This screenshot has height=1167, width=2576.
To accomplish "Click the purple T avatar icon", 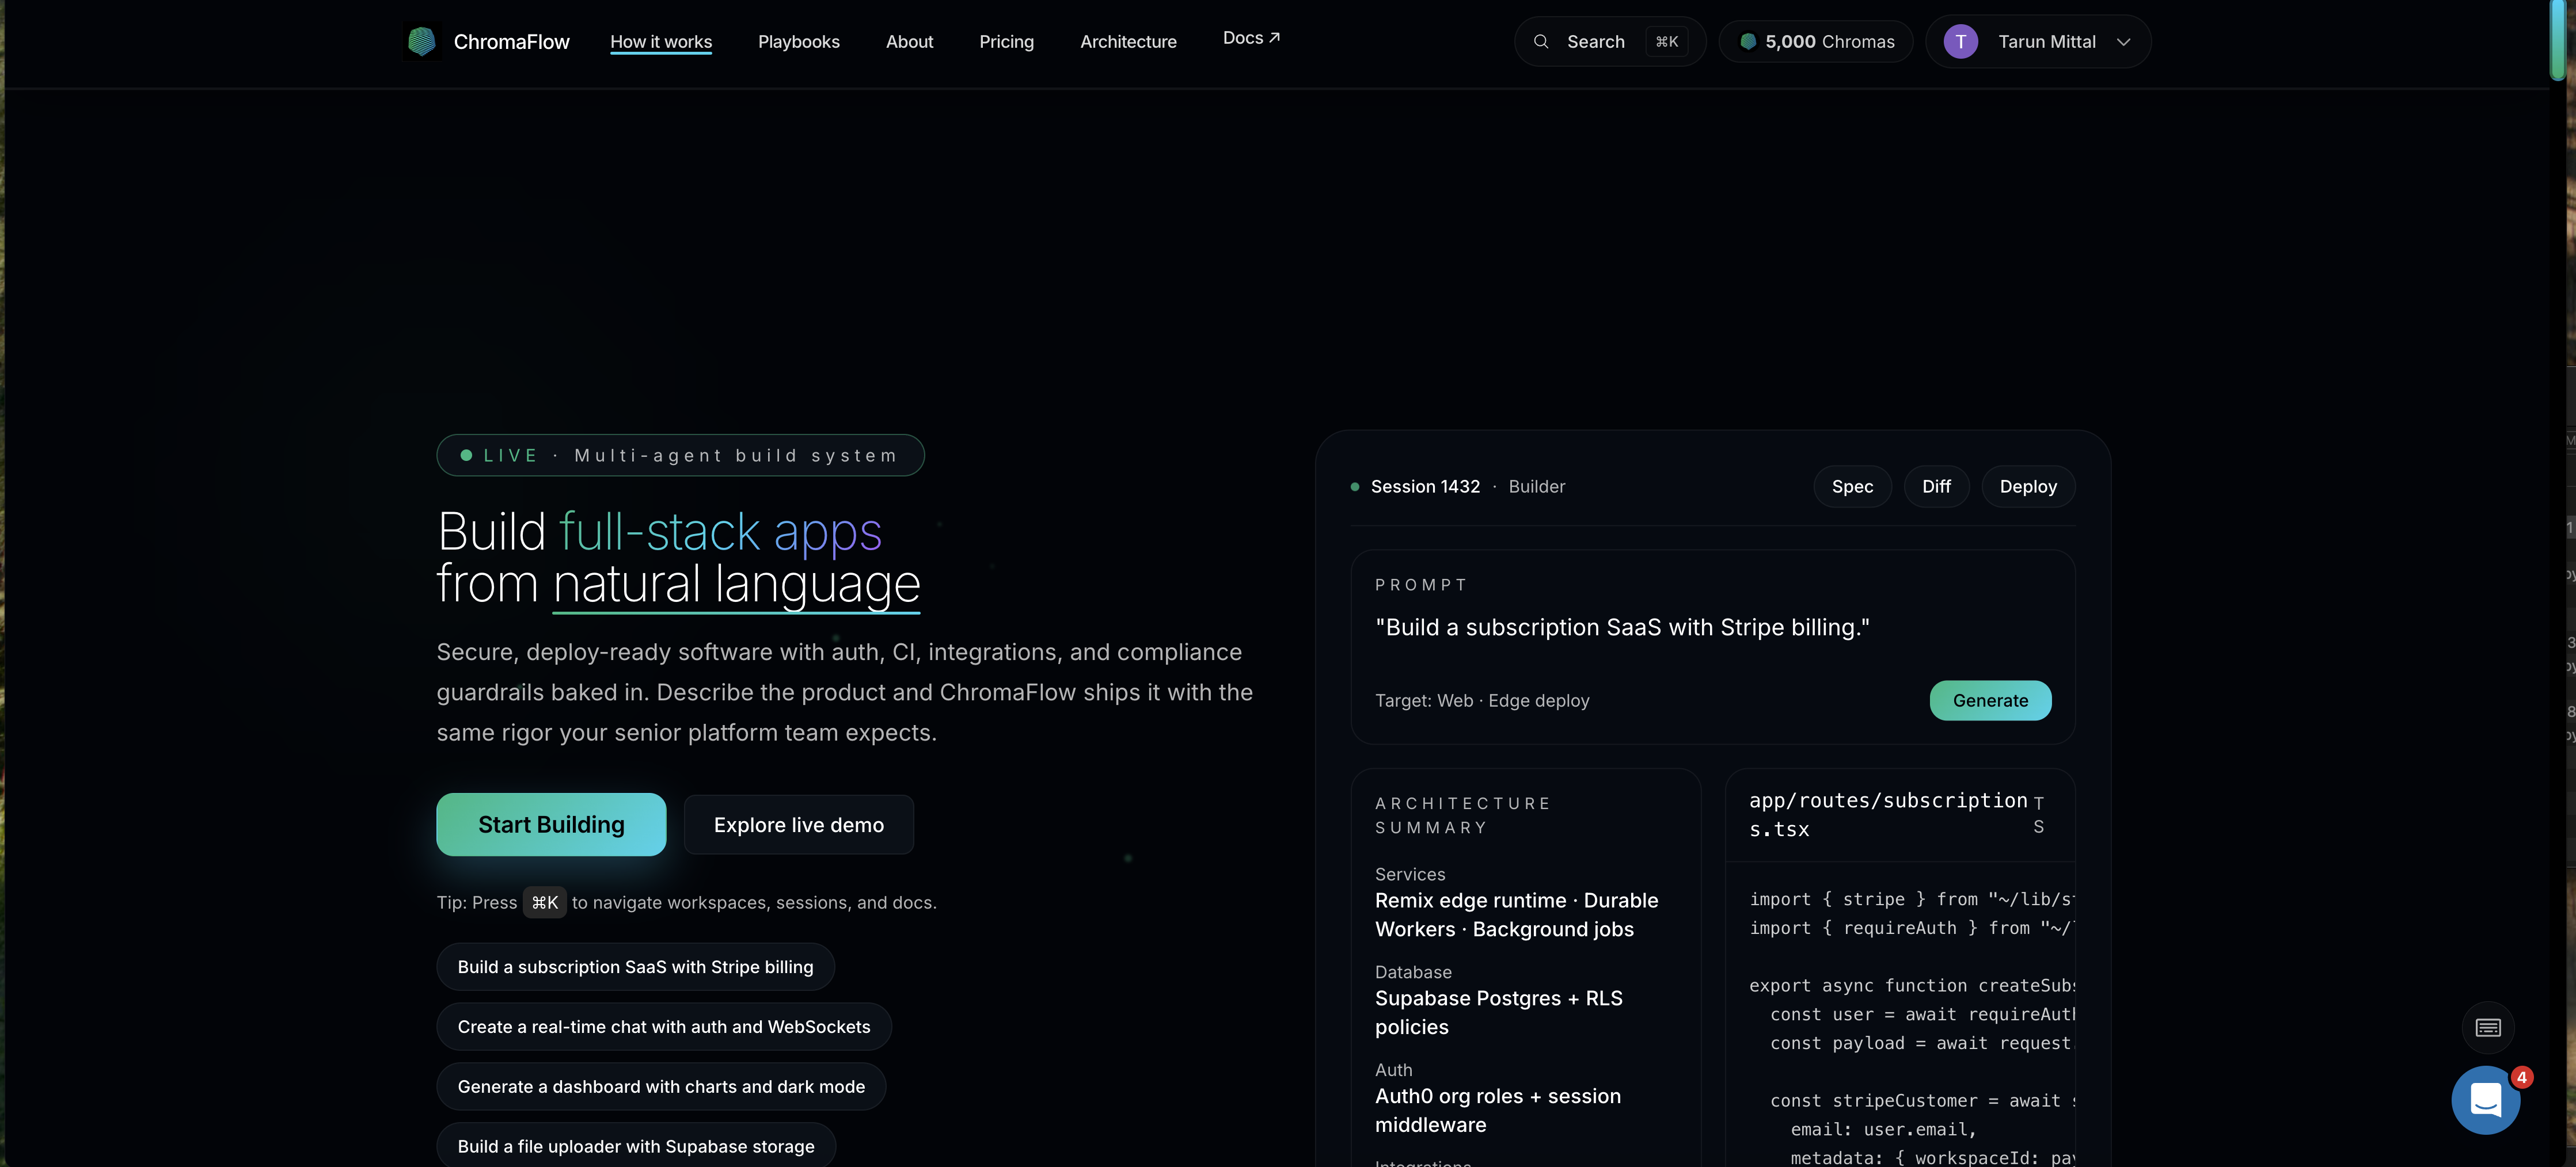I will tap(1960, 42).
